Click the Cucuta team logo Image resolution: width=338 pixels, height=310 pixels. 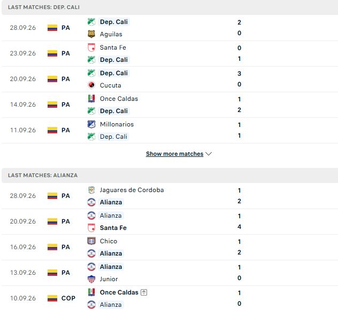tap(91, 85)
